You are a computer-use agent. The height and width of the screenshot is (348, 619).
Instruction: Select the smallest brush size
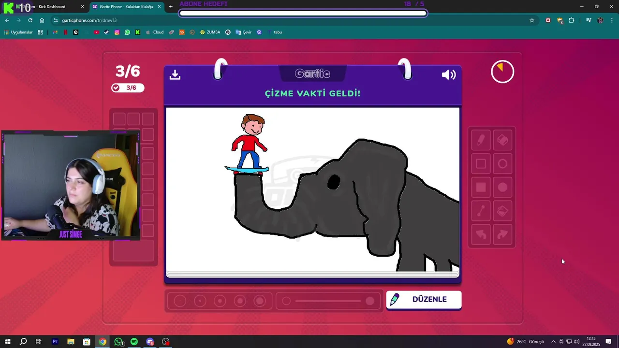pyautogui.click(x=180, y=301)
